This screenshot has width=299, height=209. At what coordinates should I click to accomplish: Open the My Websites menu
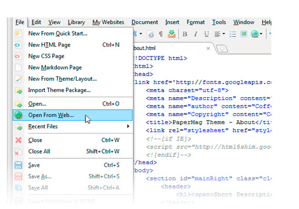point(108,22)
